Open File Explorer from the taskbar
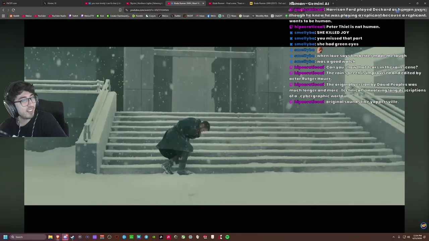Image resolution: width=429 pixels, height=241 pixels. [50, 237]
